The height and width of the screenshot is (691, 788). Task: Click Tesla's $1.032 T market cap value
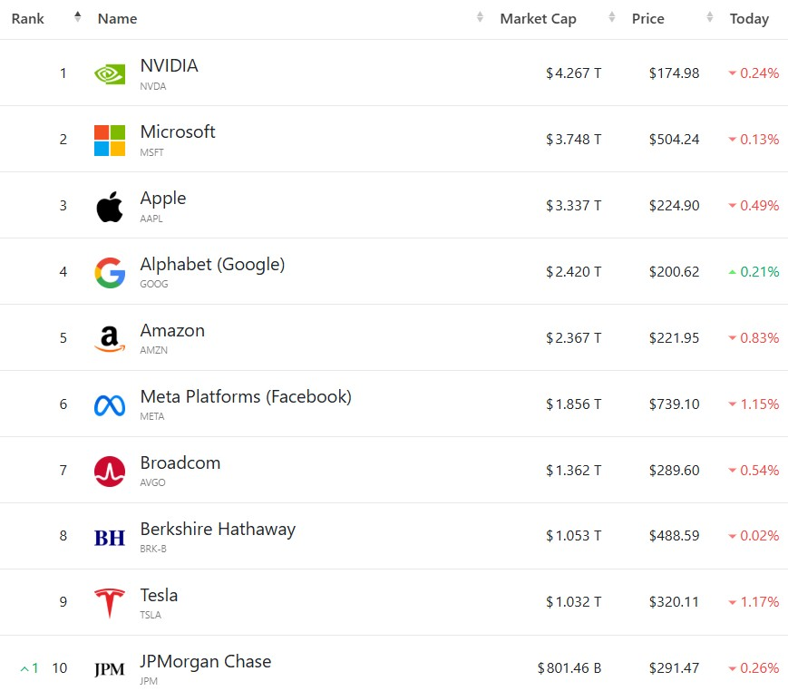[573, 601]
